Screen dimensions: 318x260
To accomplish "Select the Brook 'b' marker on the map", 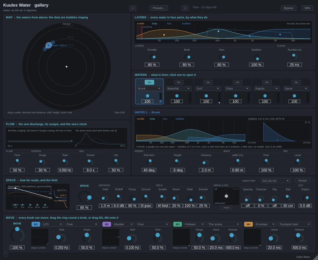I will (x=49, y=45).
